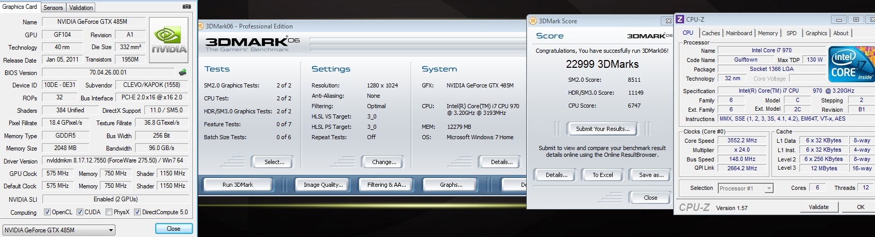Screen dimensions: 875x237
Task: Click Details... in the 3DMark Score window
Action: click(556, 175)
